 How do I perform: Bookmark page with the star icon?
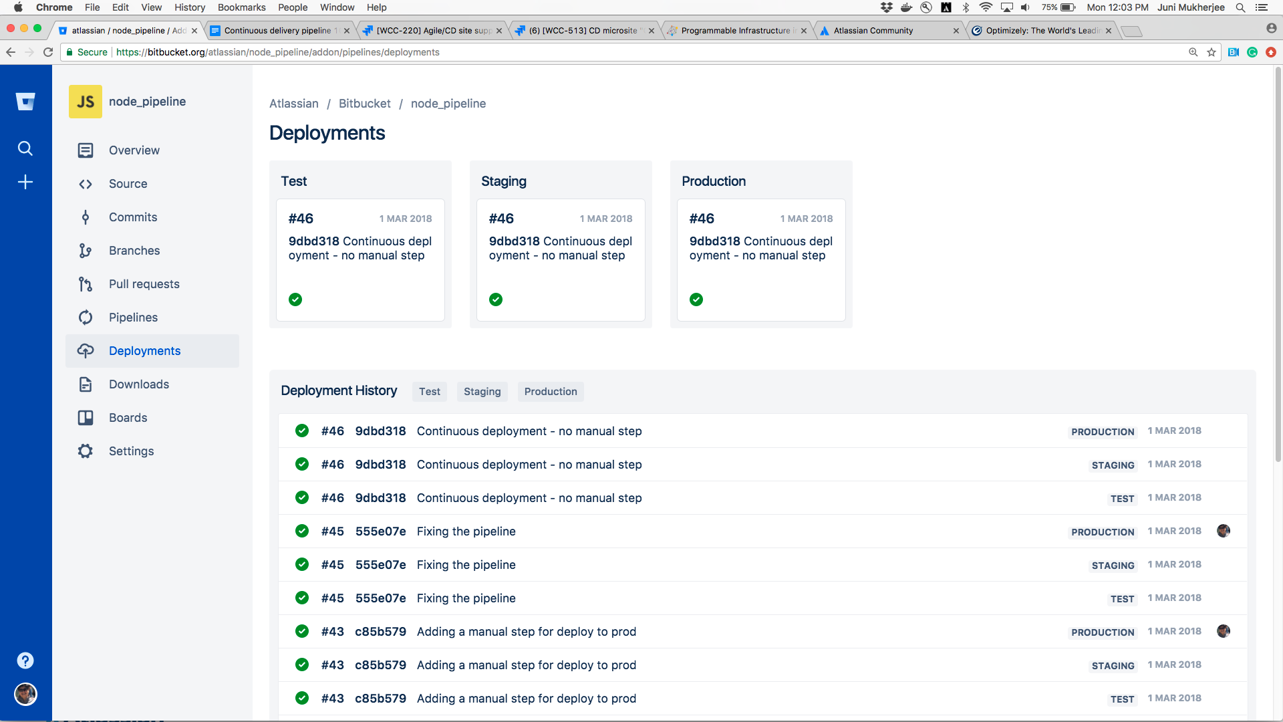click(1211, 52)
